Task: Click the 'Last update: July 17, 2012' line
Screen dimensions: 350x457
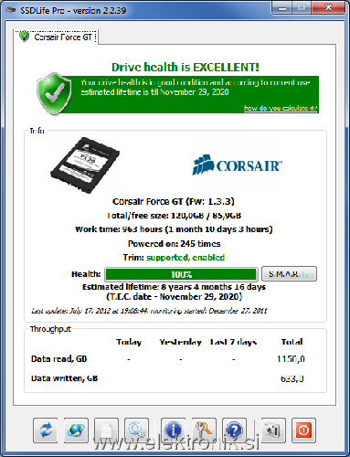Action: click(149, 311)
